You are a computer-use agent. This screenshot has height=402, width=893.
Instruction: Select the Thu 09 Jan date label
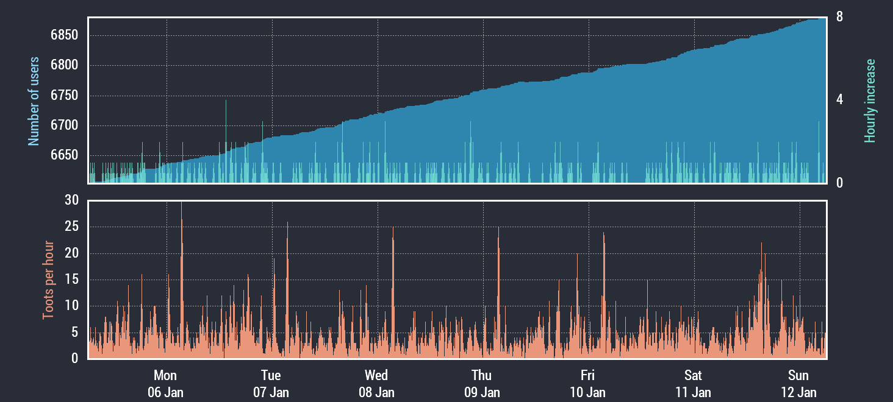click(x=482, y=383)
